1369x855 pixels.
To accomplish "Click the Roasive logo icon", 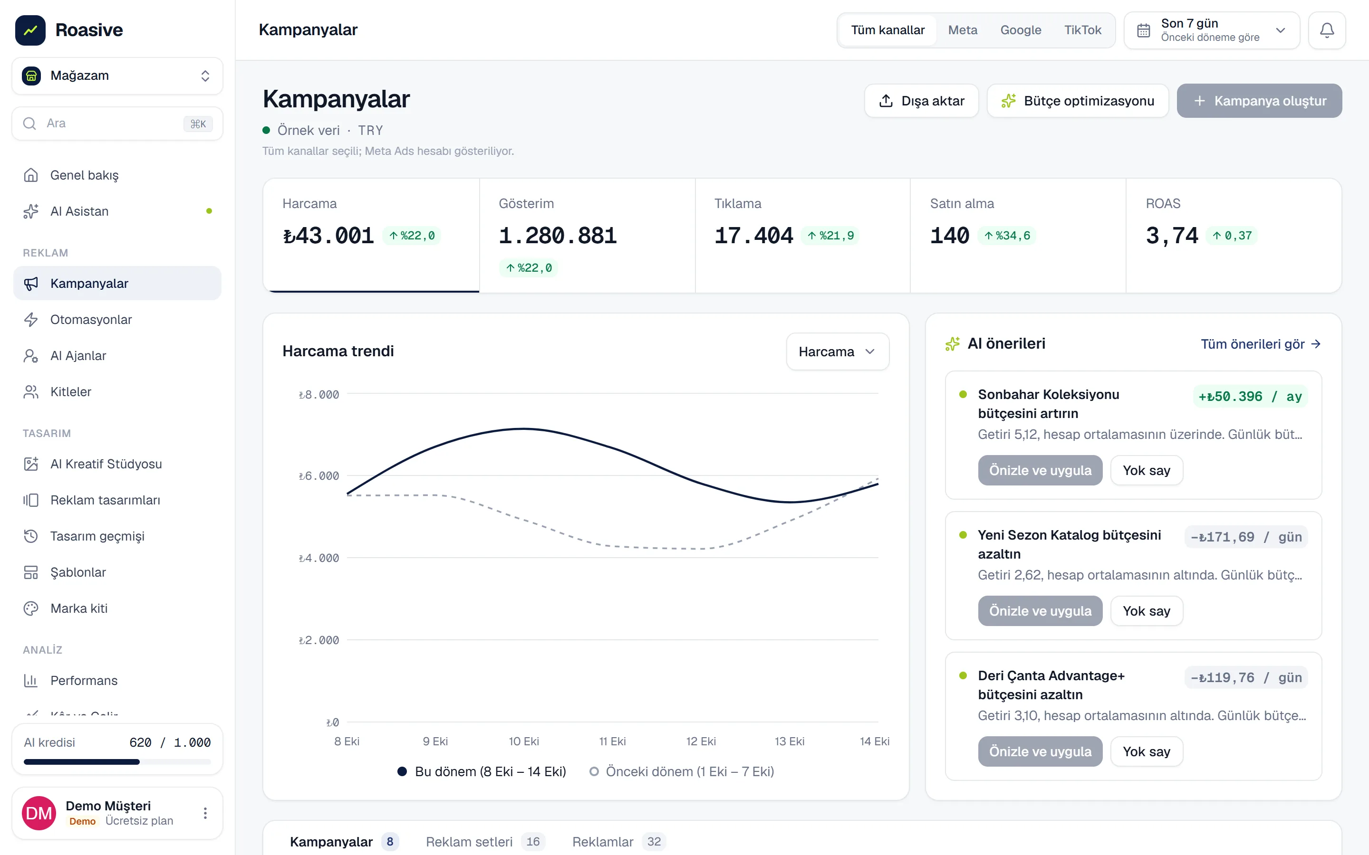I will [x=30, y=30].
